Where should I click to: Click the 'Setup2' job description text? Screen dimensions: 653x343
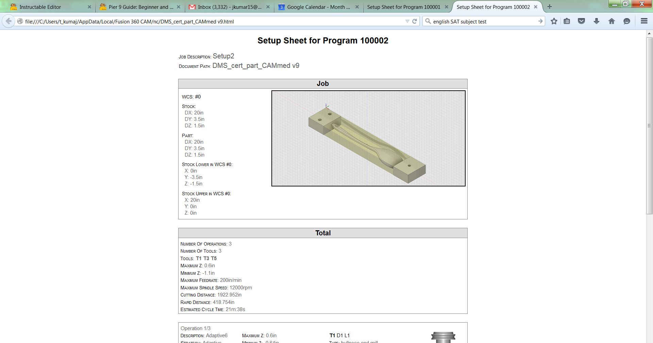pyautogui.click(x=223, y=56)
